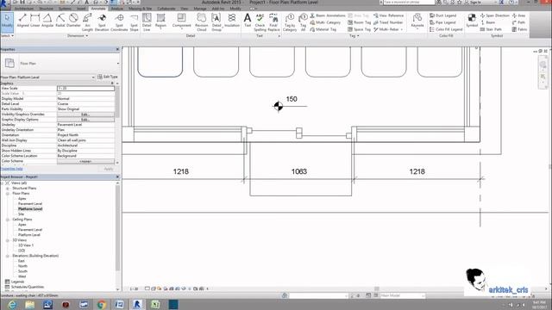Click the Edit Type button
Screen dimensions: 552x310
pos(108,77)
